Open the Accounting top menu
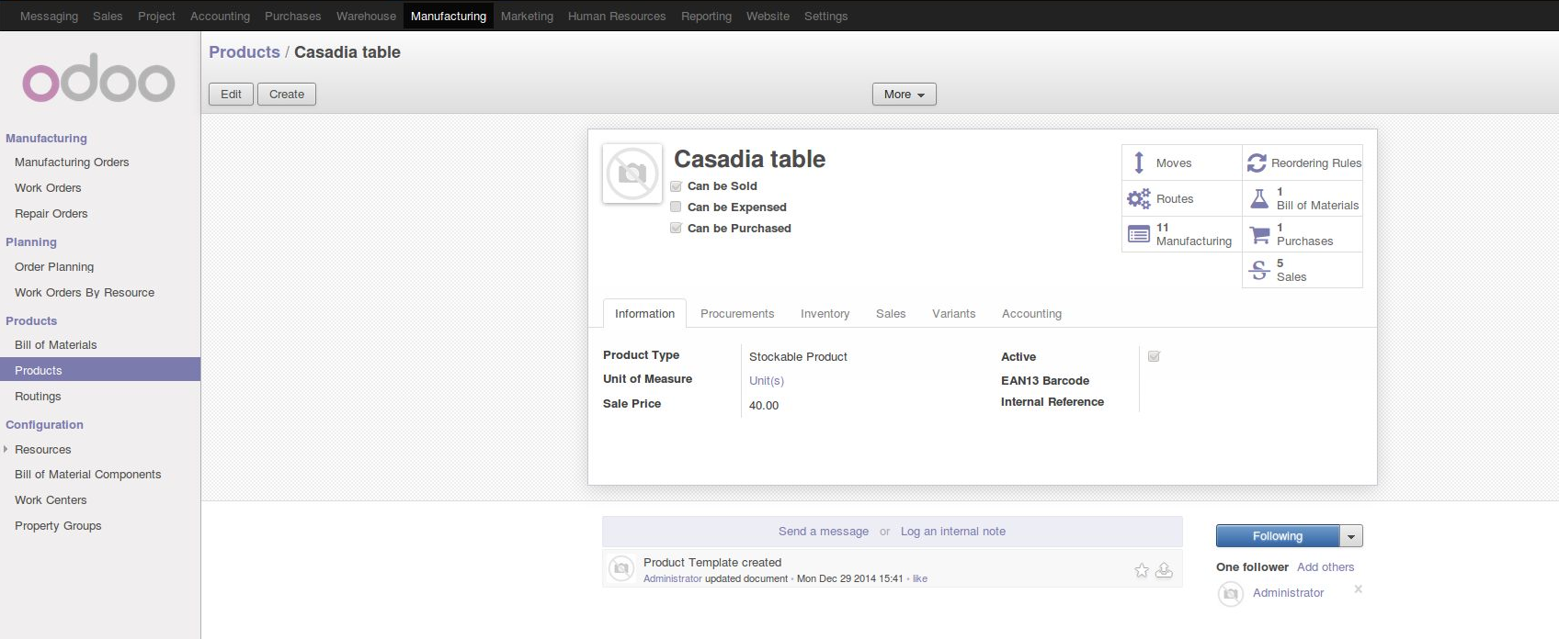1559x639 pixels. (220, 17)
